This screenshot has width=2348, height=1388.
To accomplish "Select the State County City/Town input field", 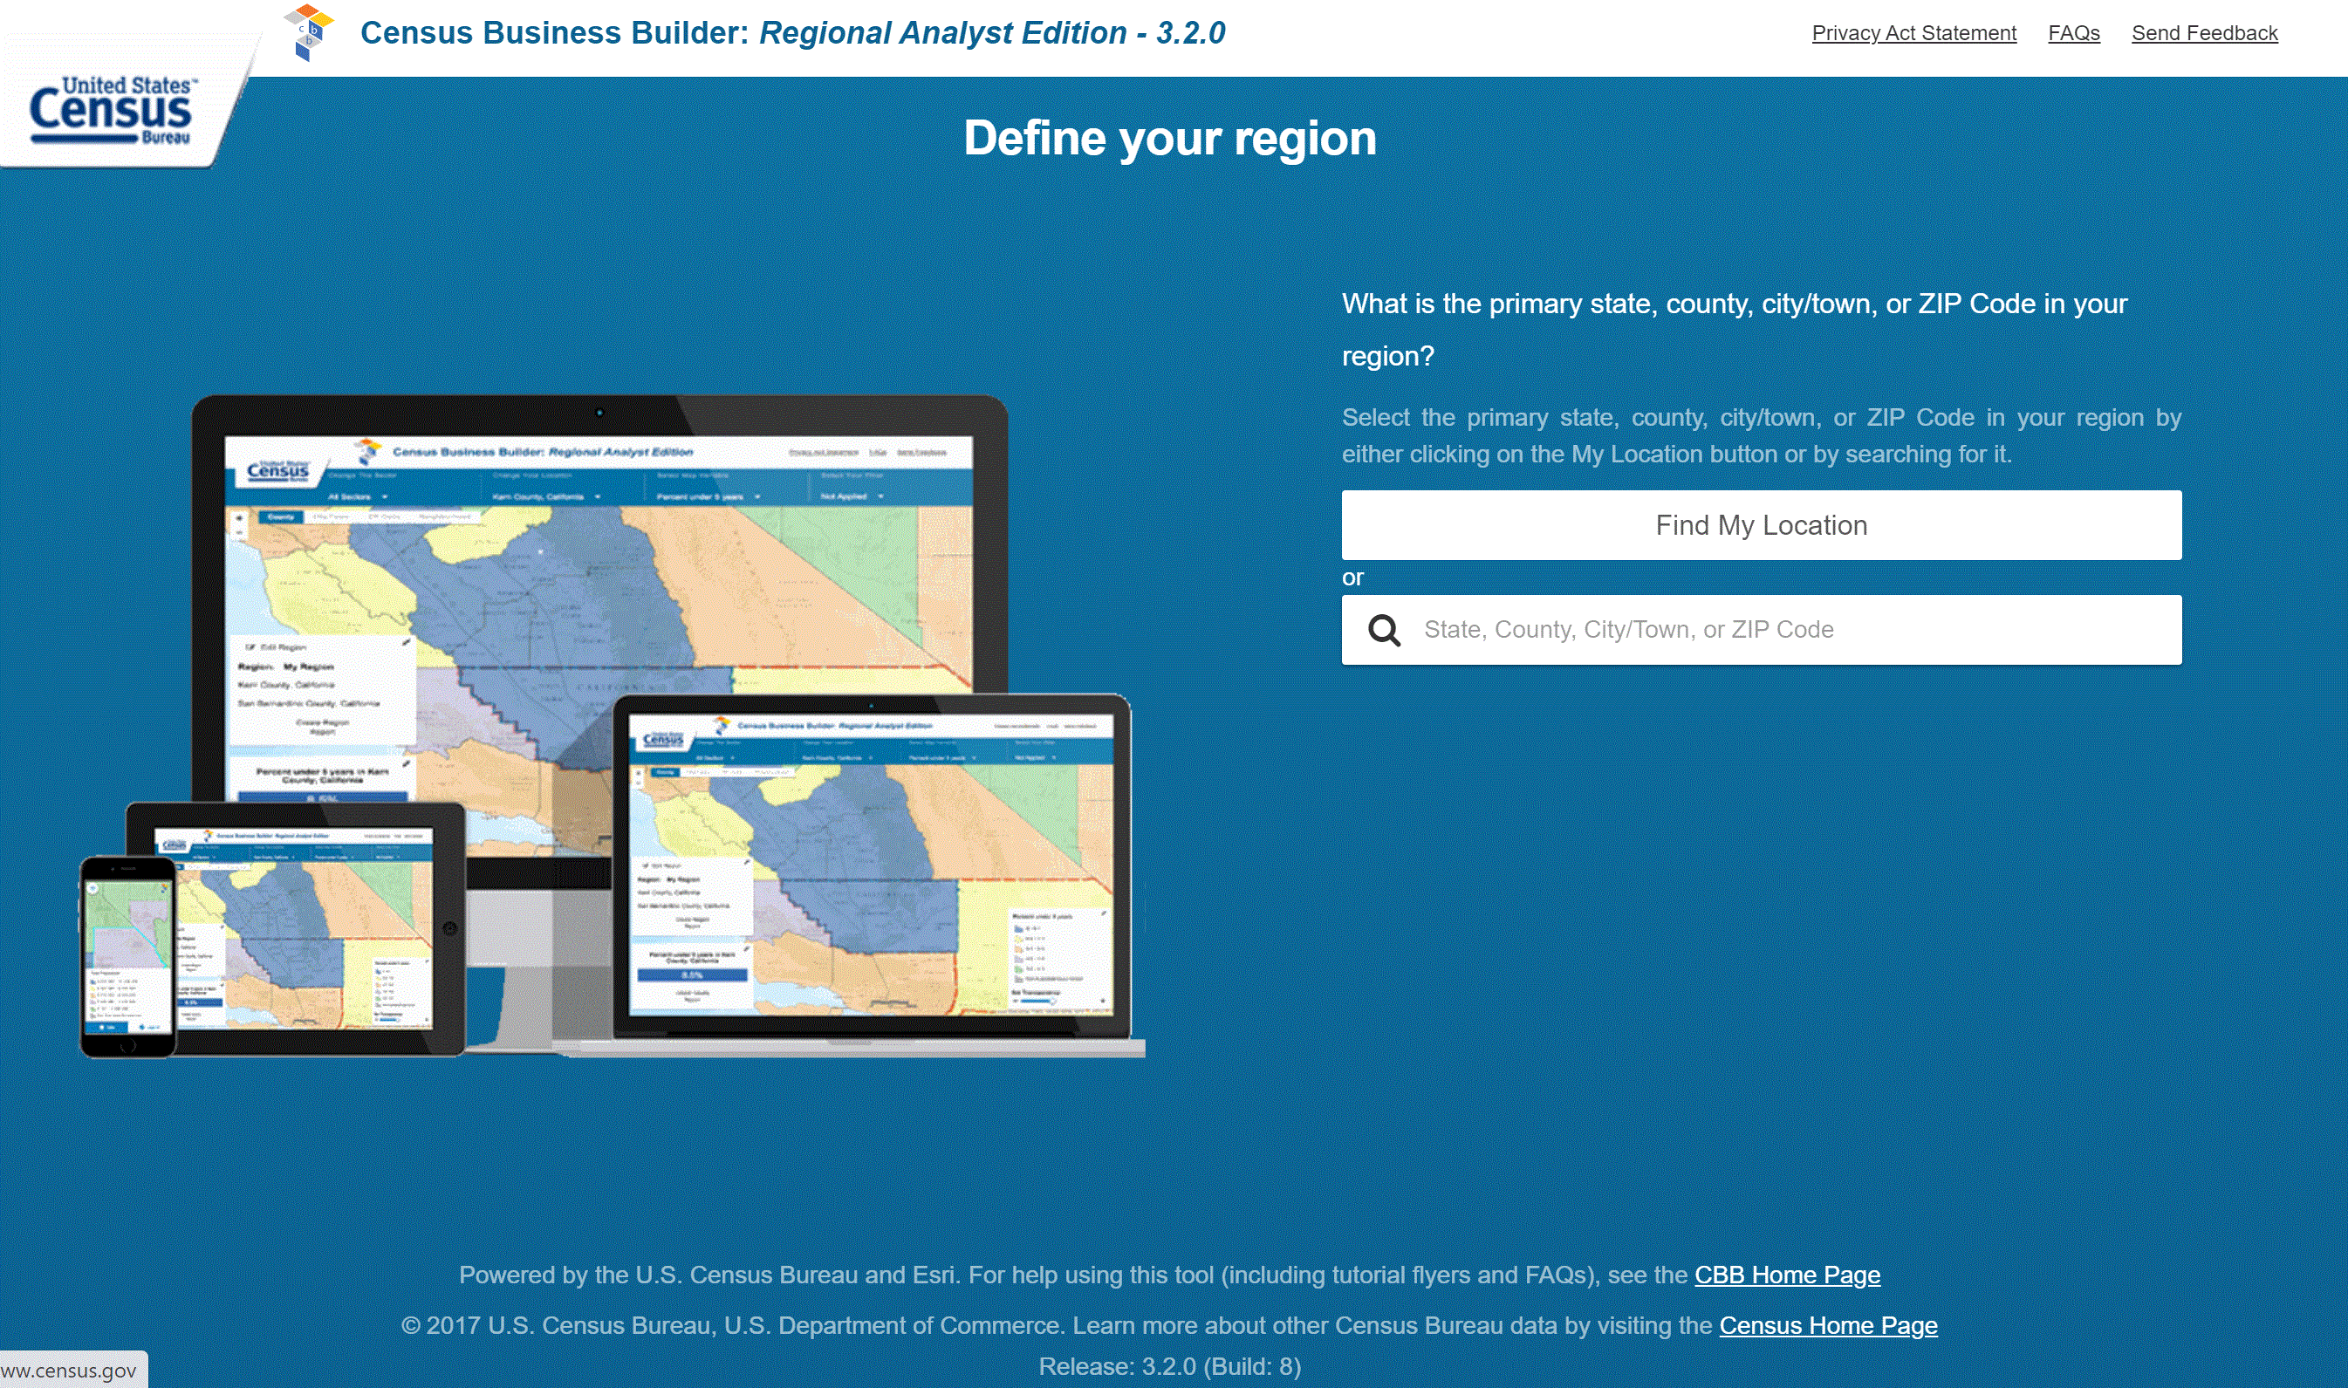I will click(1762, 630).
